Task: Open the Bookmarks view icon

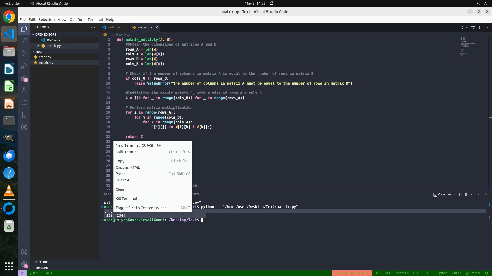Action: pyautogui.click(x=24, y=115)
